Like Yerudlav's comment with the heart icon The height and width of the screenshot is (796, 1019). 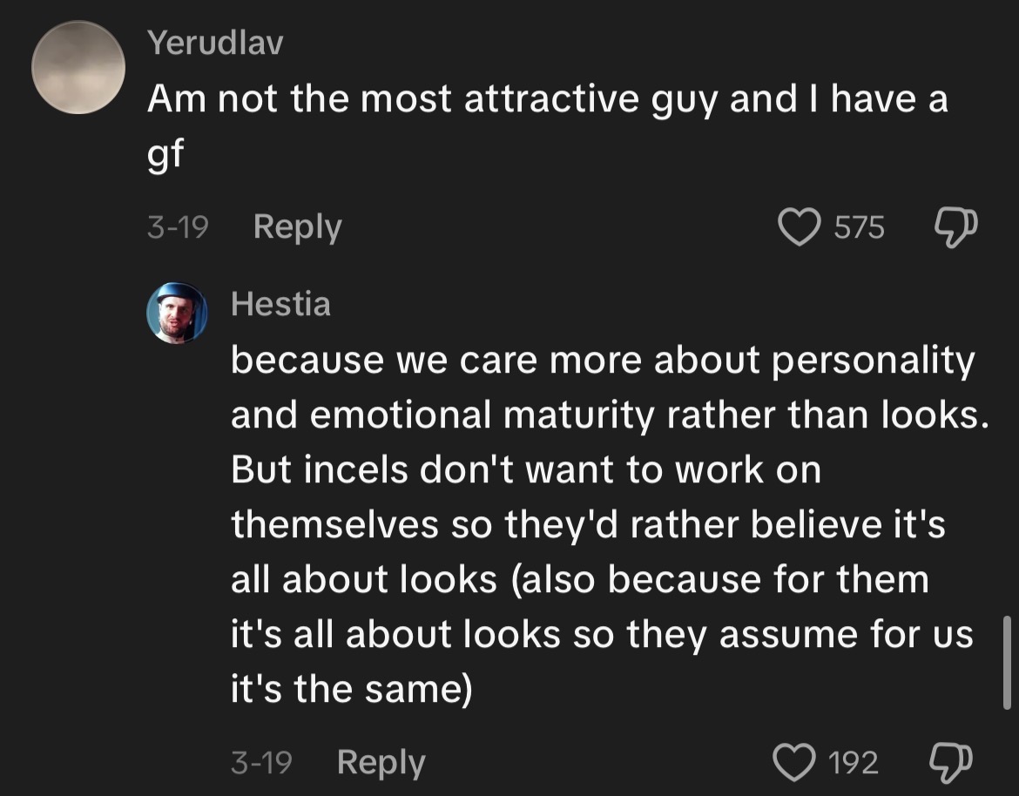(x=798, y=227)
